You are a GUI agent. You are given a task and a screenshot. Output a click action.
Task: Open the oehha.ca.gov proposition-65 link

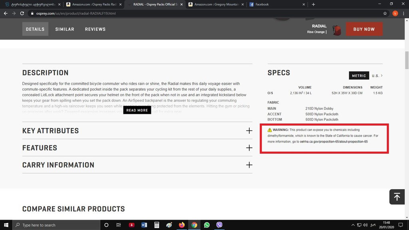tap(334, 142)
